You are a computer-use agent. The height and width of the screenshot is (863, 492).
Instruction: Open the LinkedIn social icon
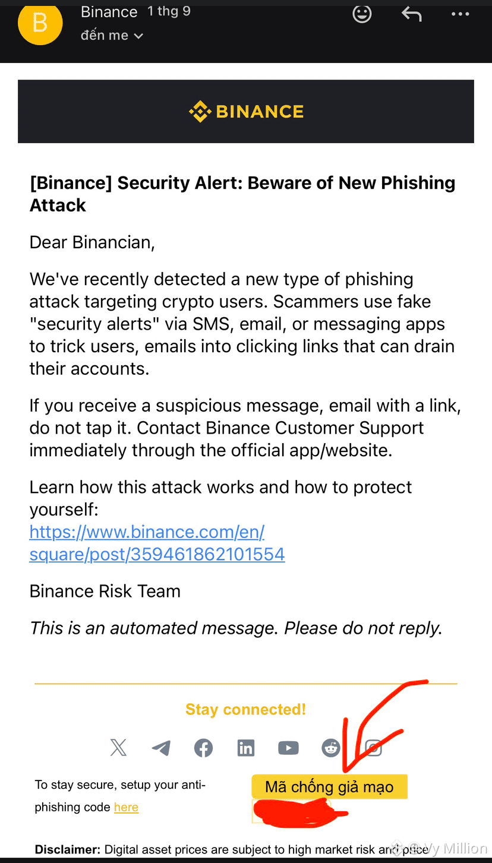point(246,748)
